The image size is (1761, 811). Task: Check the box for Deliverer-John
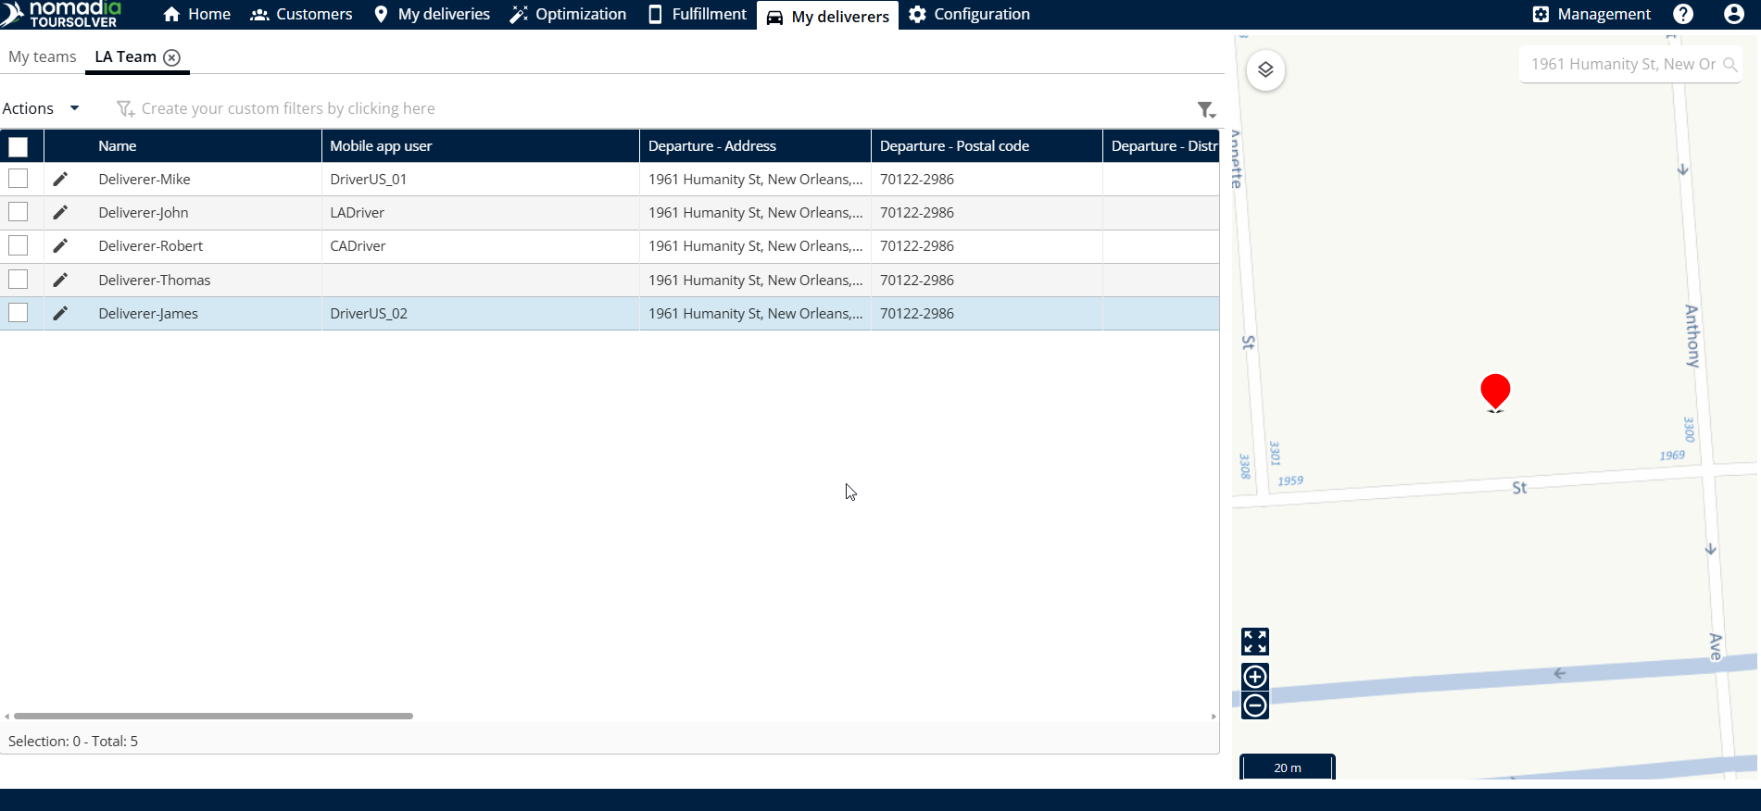(19, 213)
